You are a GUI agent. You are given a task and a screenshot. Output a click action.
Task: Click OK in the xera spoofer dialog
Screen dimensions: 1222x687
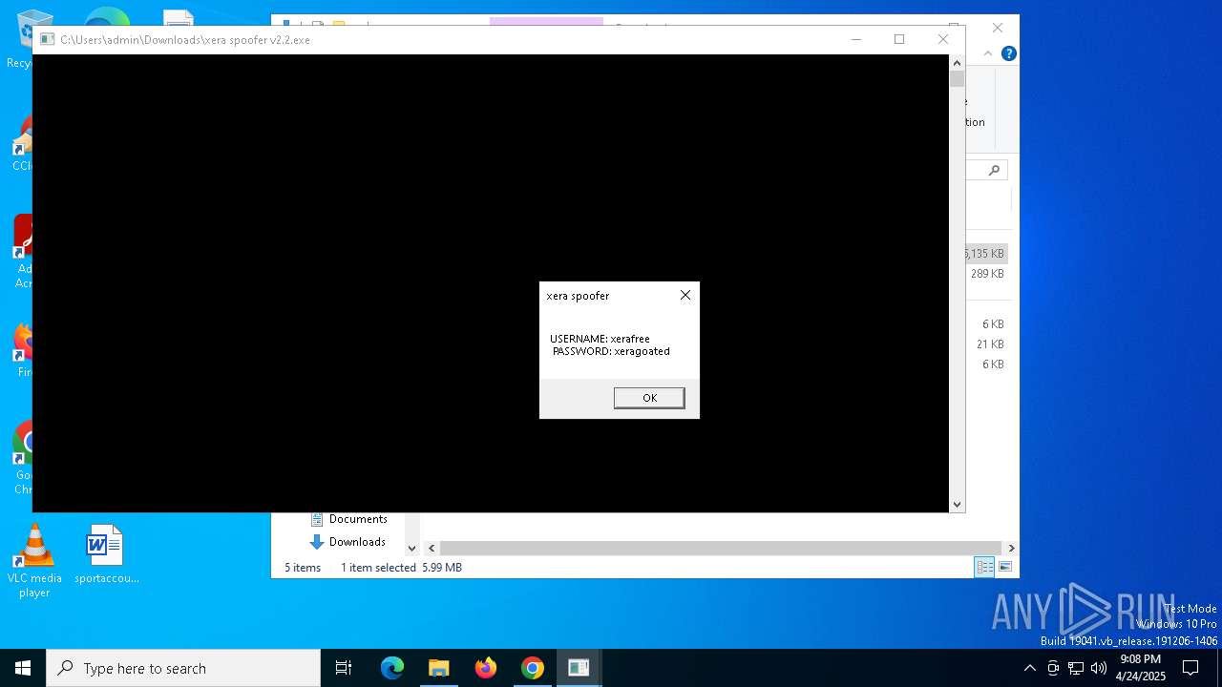(x=649, y=398)
